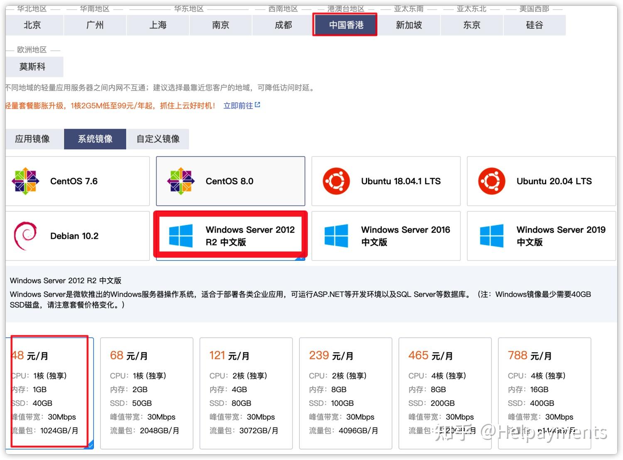Select Windows Server 2012 R2 中文版 label

(x=250, y=236)
